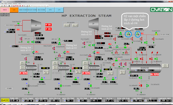Switch to the AUX STEAM page
Screen dimensions: 173x105
tap(41, 10)
